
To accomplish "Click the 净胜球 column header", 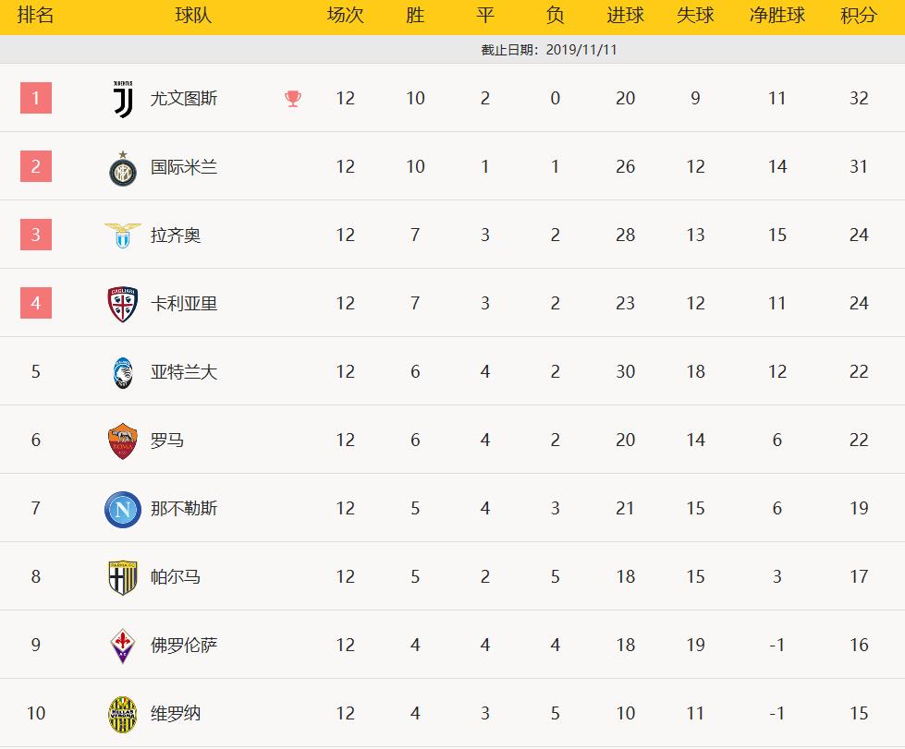I will [777, 15].
